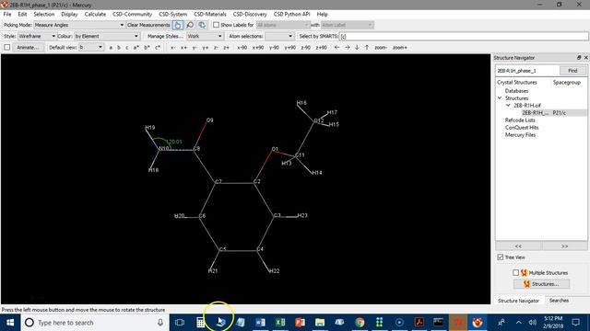Open the Work styles dropdown

click(x=205, y=36)
